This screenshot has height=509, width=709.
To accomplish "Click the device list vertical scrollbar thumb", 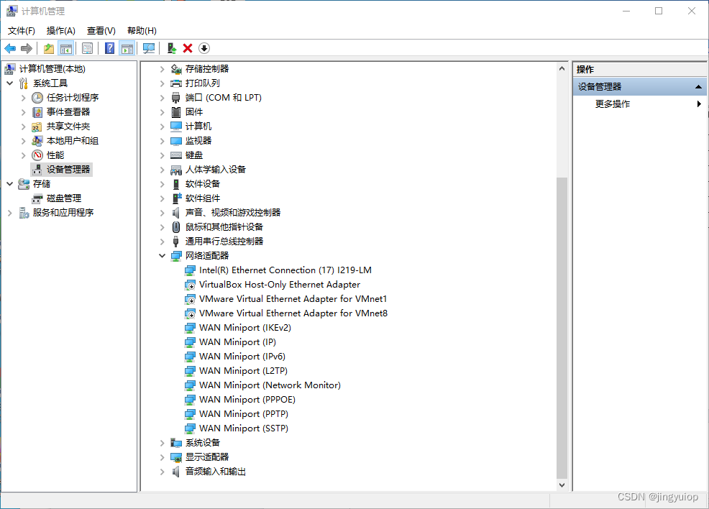I will coord(562,328).
